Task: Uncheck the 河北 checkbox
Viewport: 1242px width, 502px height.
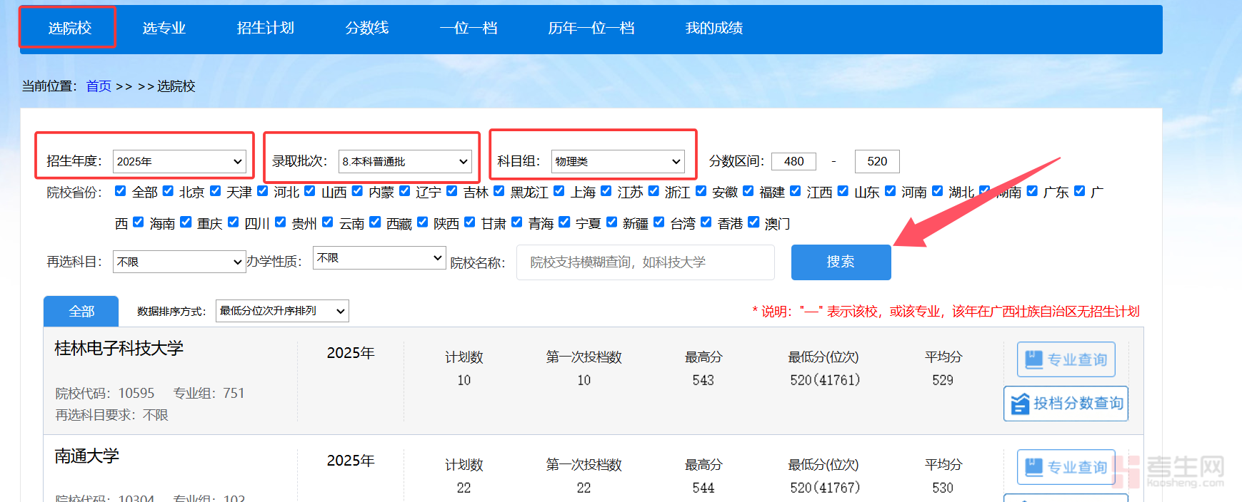Action: [x=262, y=190]
